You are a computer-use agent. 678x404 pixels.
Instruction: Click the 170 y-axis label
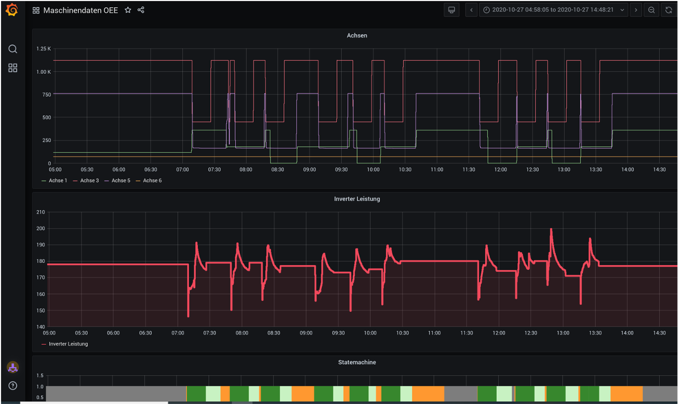40,278
